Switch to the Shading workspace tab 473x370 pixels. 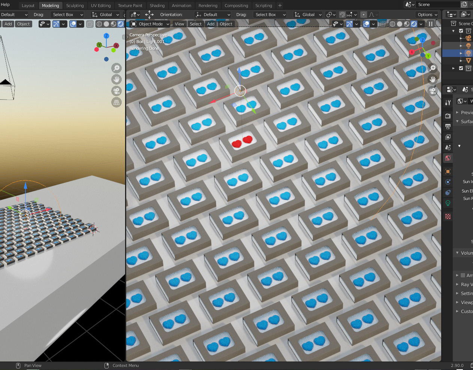(157, 6)
